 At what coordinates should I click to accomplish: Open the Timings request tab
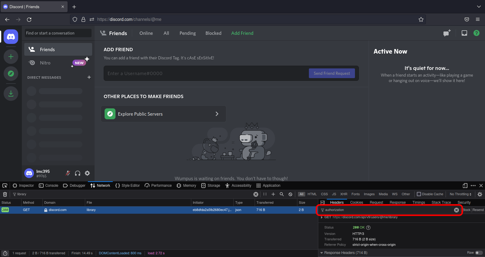(419, 203)
